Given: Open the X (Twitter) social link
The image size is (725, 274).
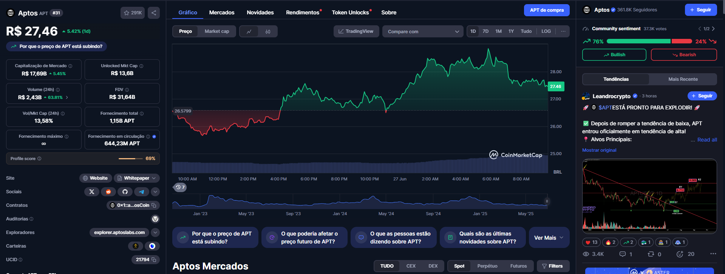Looking at the screenshot, I should pos(92,192).
